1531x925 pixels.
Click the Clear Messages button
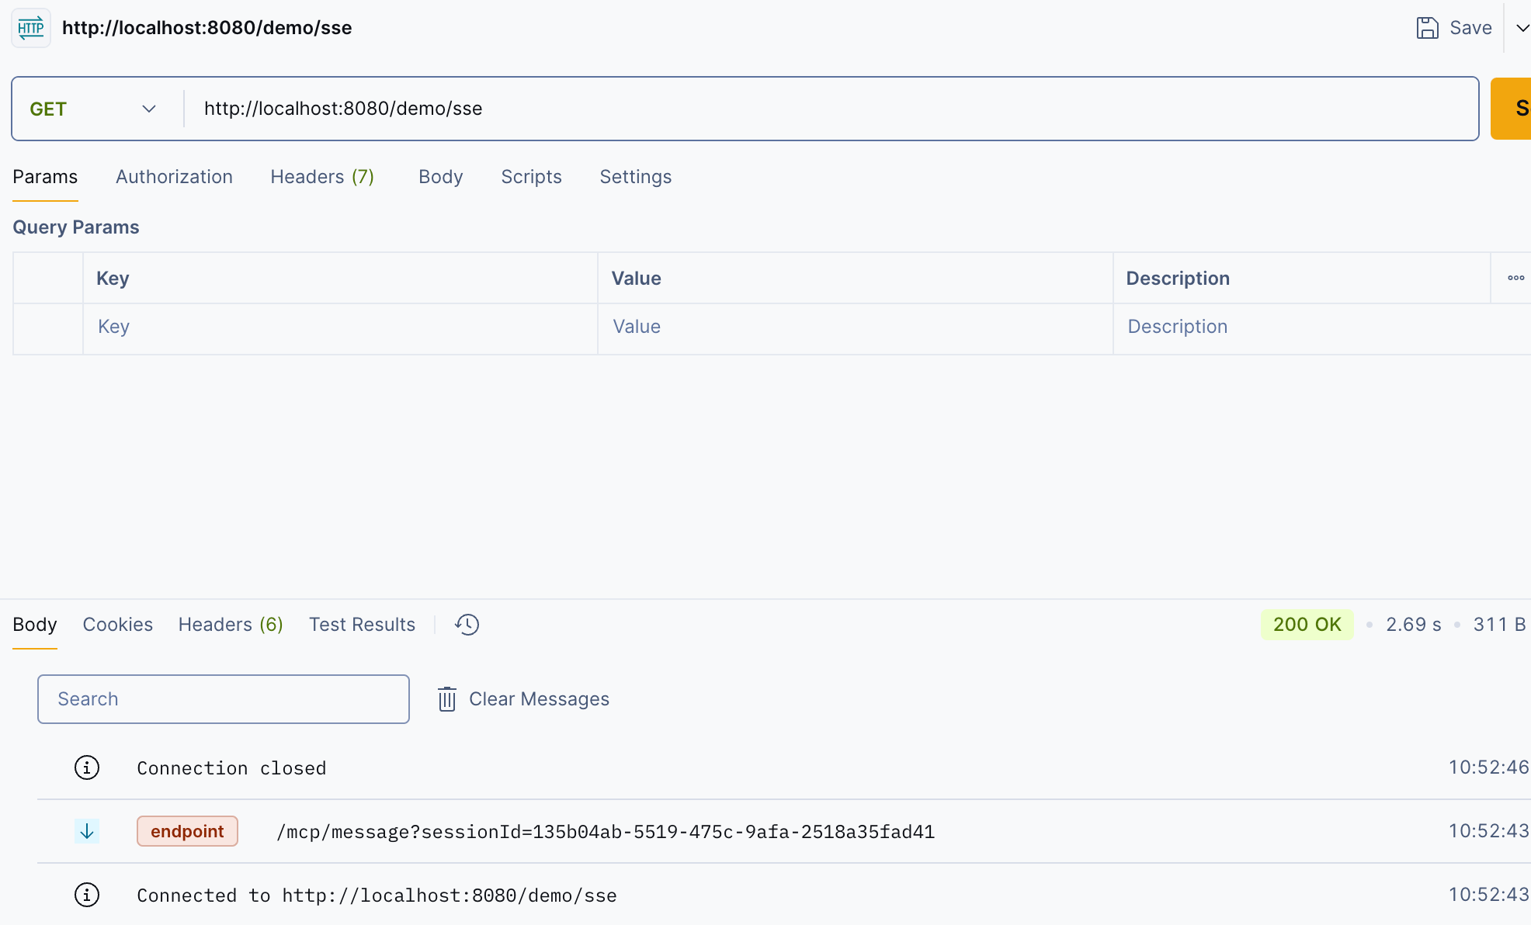pos(539,698)
